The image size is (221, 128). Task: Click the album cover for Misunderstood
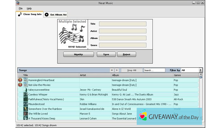tap(25, 104)
